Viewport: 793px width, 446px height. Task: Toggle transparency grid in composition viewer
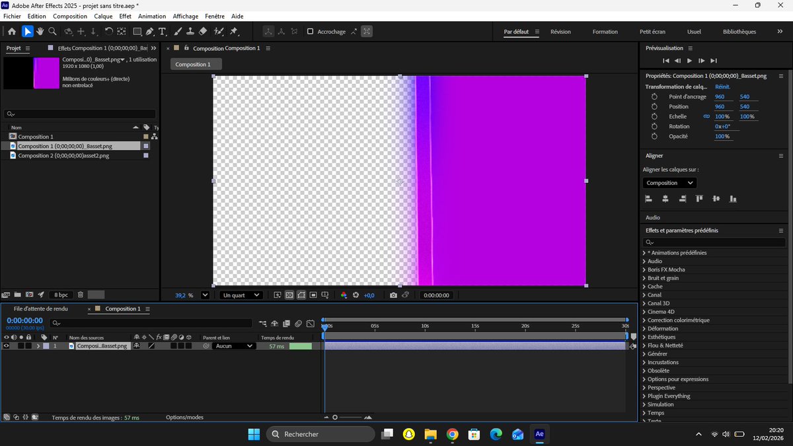[x=291, y=295]
